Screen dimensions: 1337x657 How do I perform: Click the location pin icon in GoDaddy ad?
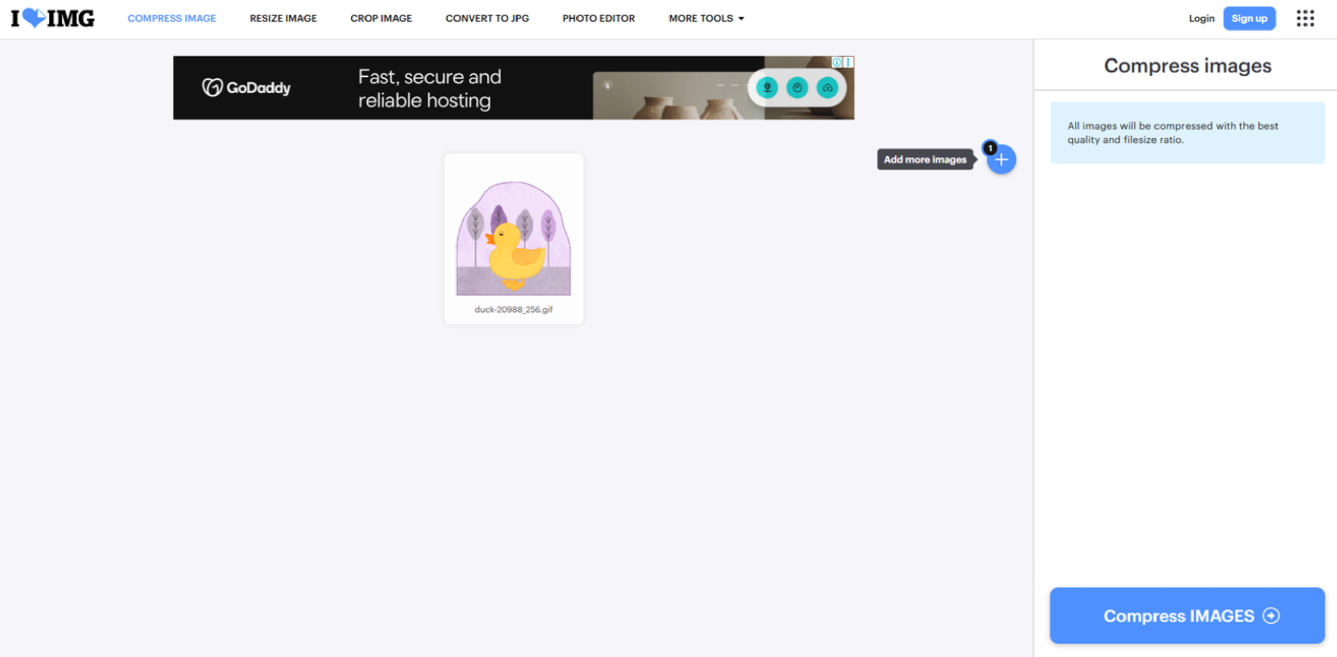click(x=768, y=88)
